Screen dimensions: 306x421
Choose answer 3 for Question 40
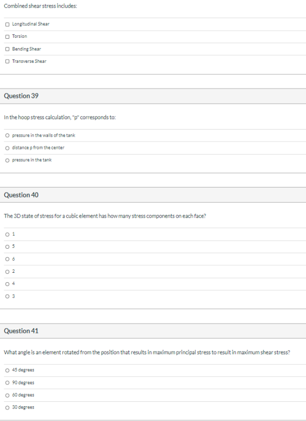coord(7,296)
